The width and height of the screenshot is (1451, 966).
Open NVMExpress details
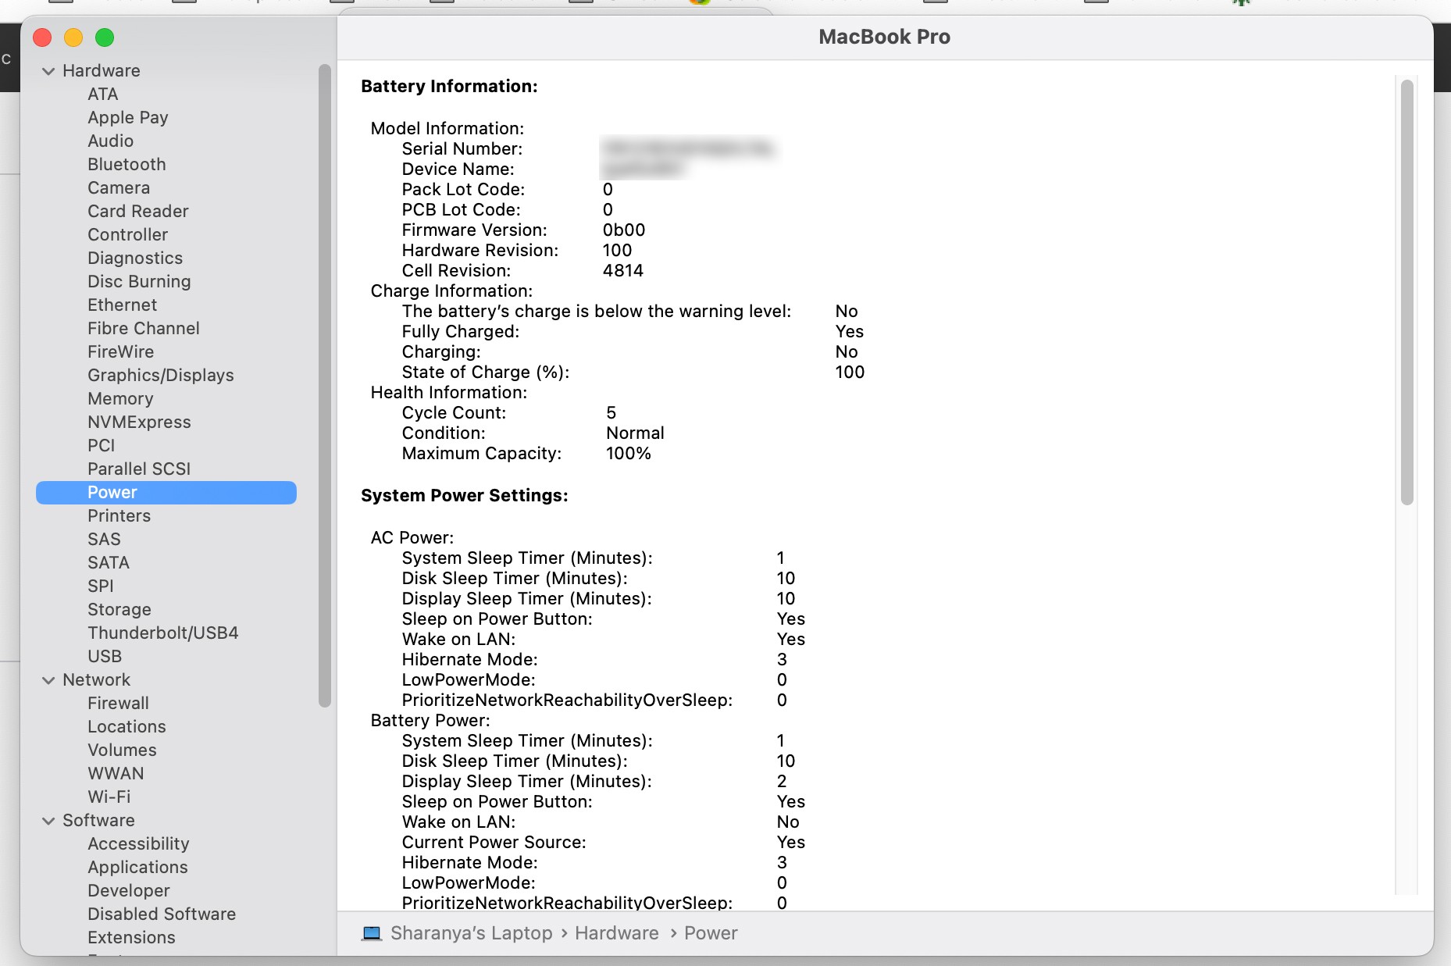[139, 422]
